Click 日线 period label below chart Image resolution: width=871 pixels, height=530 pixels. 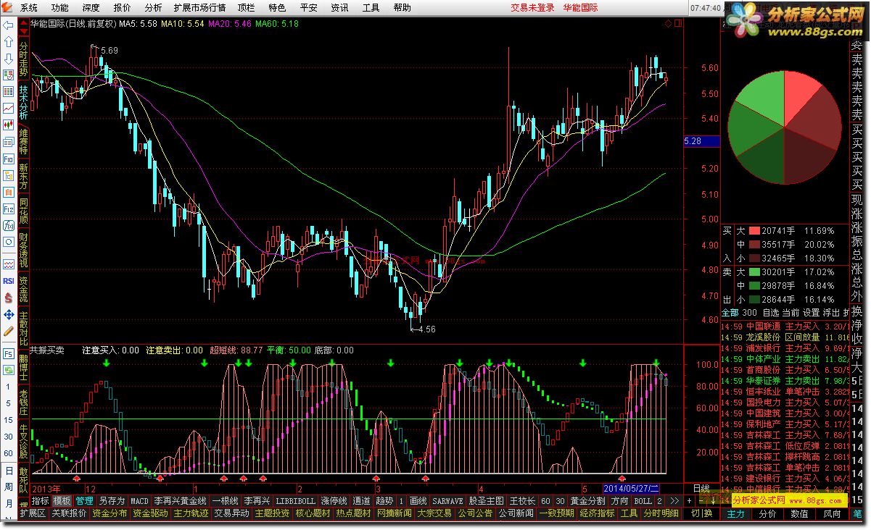[701, 489]
